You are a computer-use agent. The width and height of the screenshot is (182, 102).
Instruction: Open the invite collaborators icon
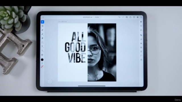(x=127, y=17)
